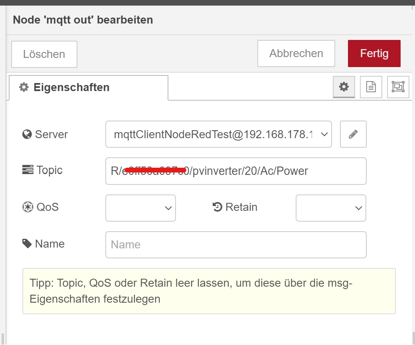The width and height of the screenshot is (415, 345).
Task: Click the Name tag icon
Action: tap(27, 244)
